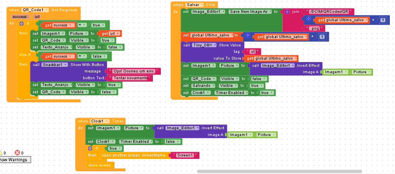Open the Salvar component dropdown
The height and width of the screenshot is (174, 395).
pos(195,5)
